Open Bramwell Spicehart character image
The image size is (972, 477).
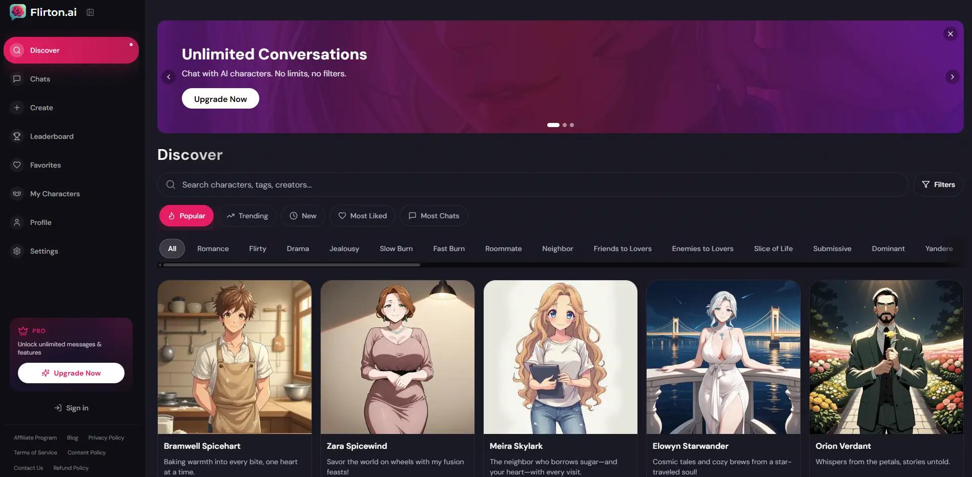click(x=235, y=357)
